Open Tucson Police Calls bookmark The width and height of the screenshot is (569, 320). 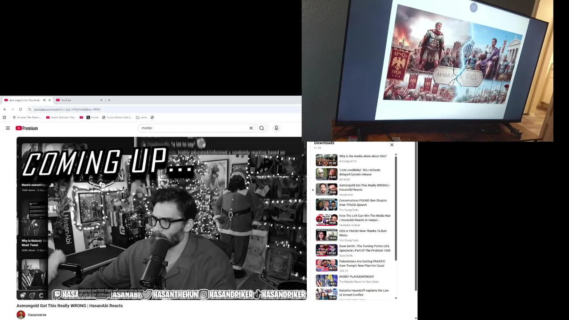coord(117,117)
